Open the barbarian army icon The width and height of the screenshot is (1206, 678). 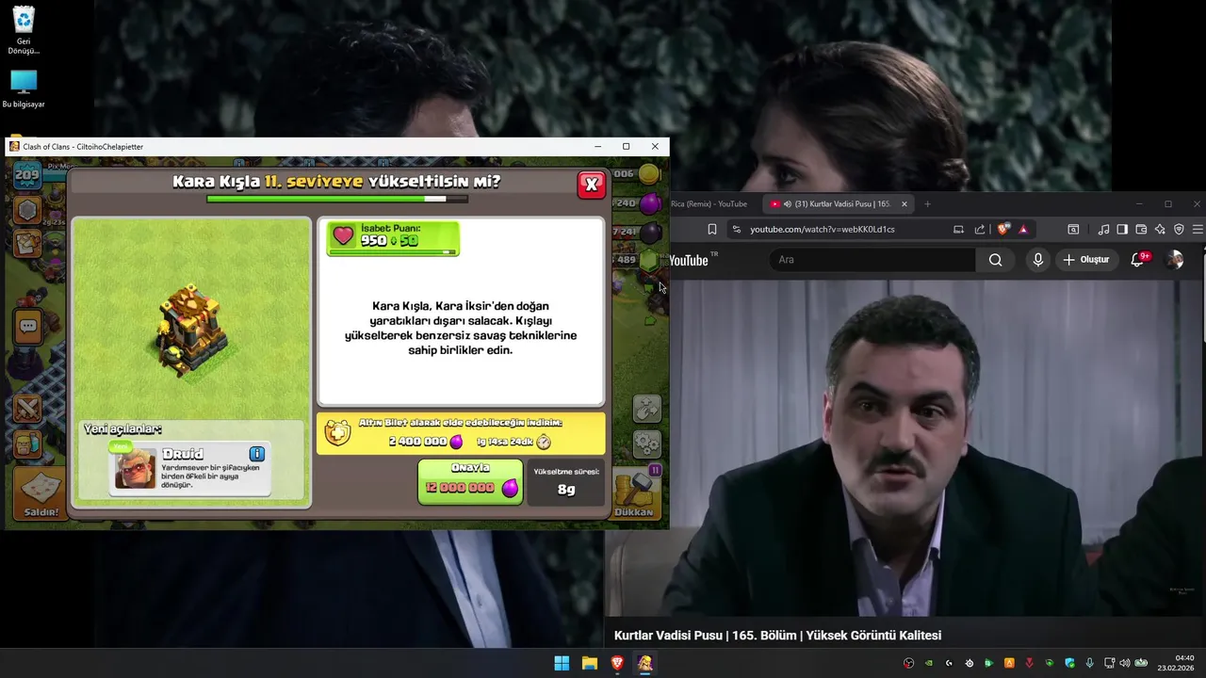tap(27, 443)
